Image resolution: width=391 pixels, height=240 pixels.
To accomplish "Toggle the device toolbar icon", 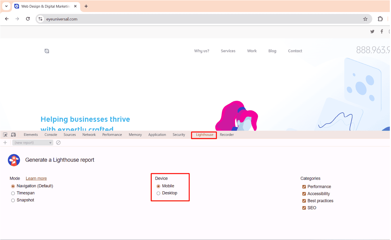I will [x=13, y=135].
